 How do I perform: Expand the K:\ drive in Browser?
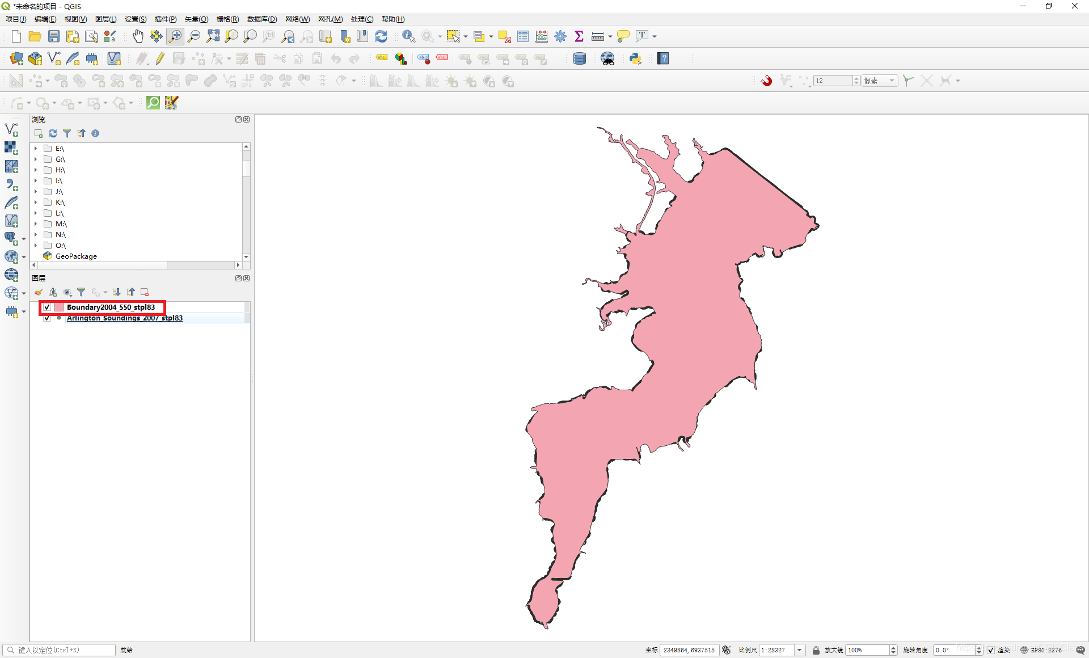pos(36,203)
